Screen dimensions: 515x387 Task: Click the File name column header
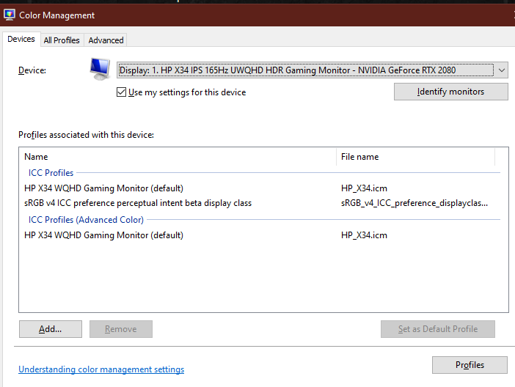359,157
